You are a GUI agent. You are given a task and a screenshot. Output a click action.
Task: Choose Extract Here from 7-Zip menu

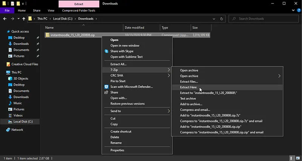coord(188,87)
